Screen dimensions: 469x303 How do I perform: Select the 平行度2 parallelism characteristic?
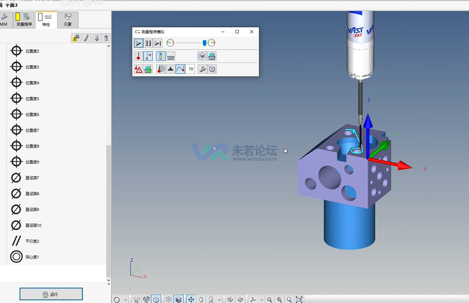tap(25, 241)
